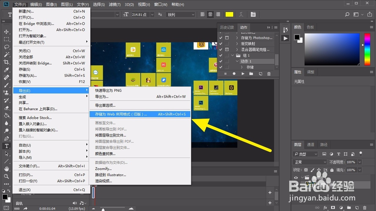Toggle the layer filter switch in Layers panel
The height and width of the screenshot is (211, 376).
click(x=361, y=154)
